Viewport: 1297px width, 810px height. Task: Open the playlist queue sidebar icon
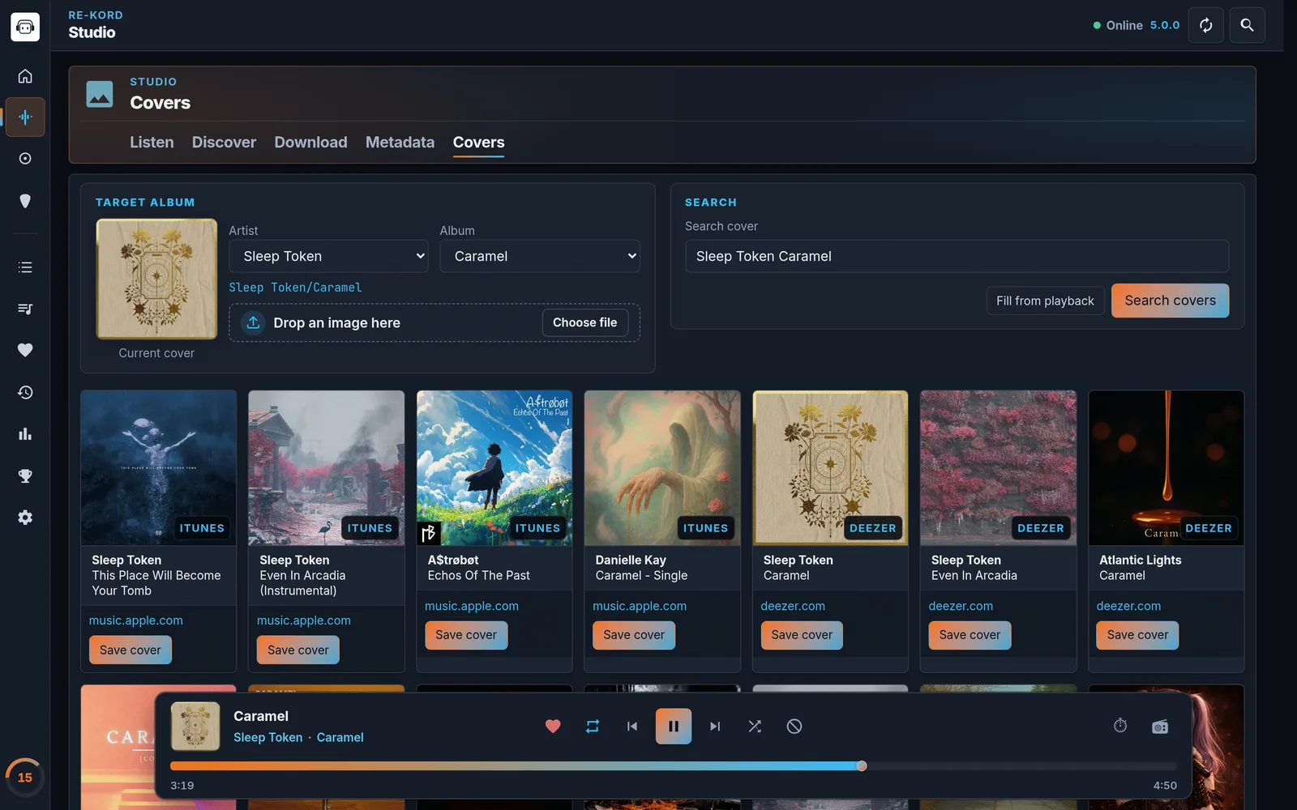[x=25, y=309]
